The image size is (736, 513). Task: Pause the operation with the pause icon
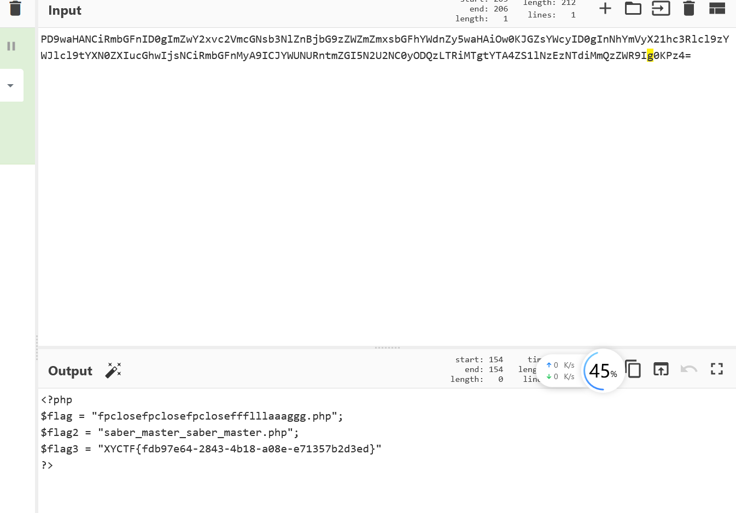pos(11,46)
